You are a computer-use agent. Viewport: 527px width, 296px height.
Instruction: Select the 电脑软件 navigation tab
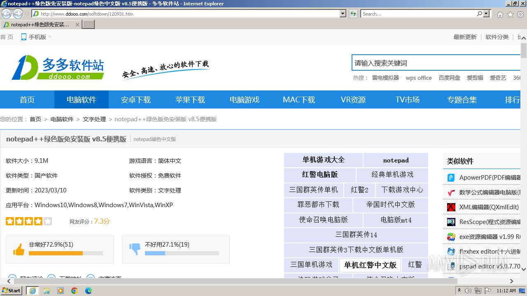click(x=82, y=99)
